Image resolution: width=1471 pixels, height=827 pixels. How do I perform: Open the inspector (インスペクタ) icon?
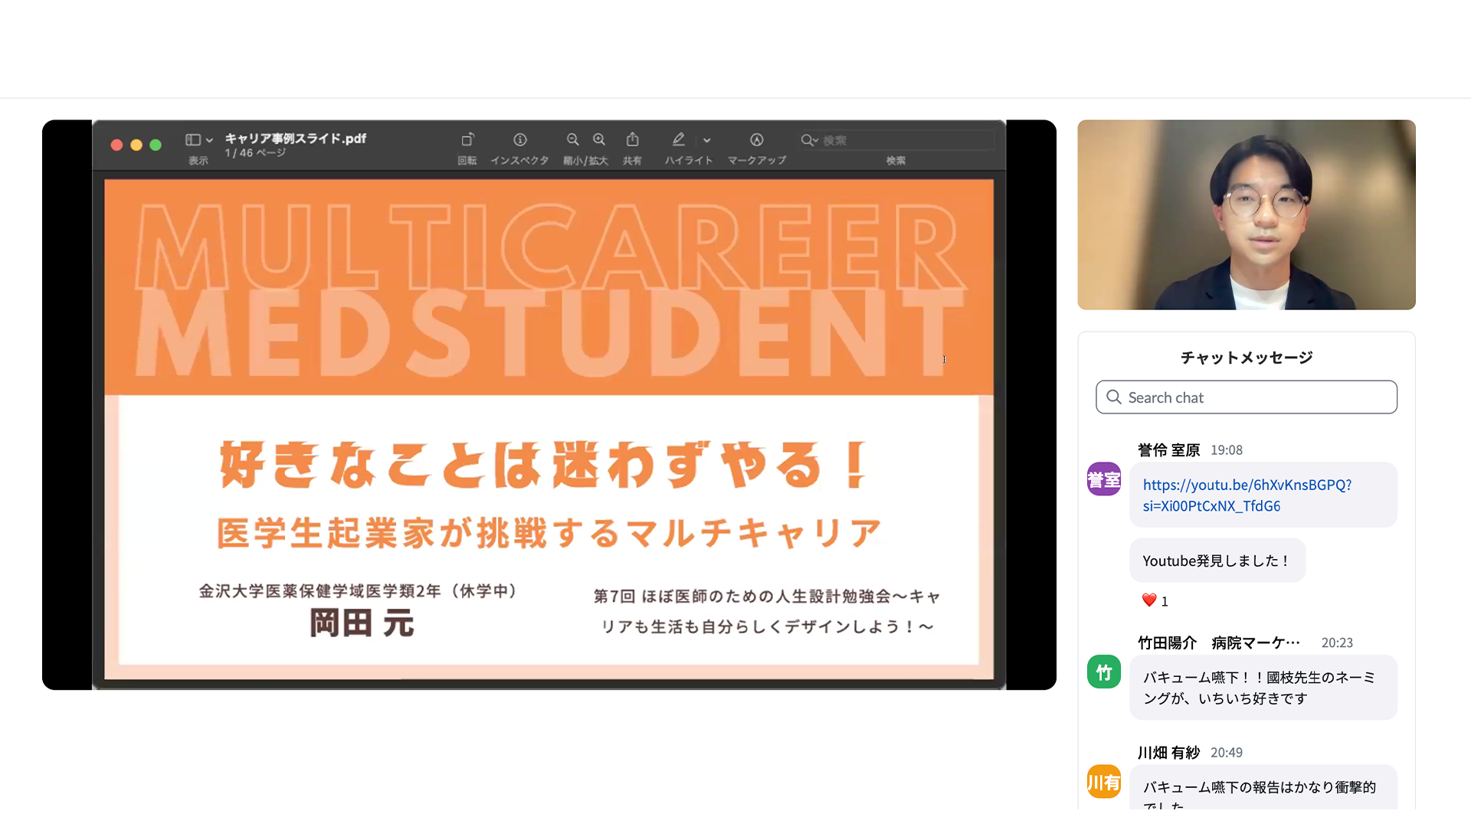(x=520, y=140)
